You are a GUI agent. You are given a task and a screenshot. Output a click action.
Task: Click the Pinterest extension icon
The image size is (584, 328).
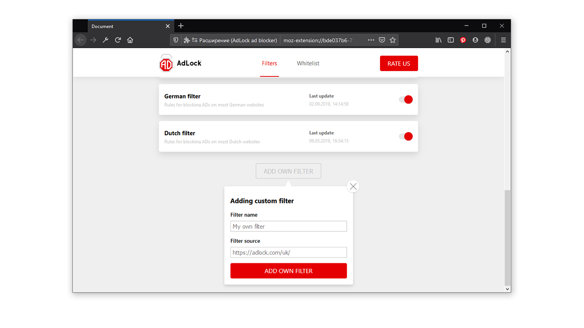pos(463,40)
